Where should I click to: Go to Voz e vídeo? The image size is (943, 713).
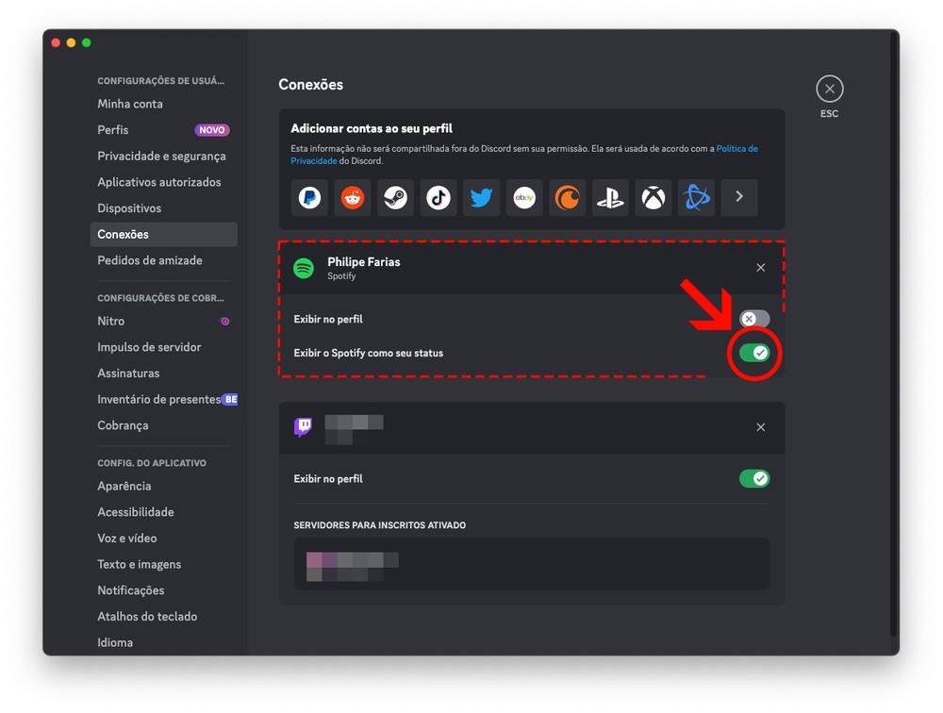coord(163,539)
